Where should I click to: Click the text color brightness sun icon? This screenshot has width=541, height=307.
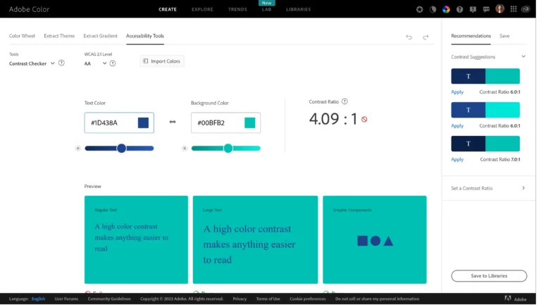pos(78,149)
